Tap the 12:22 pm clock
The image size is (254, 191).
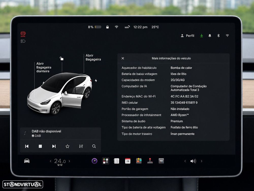[x=140, y=27]
